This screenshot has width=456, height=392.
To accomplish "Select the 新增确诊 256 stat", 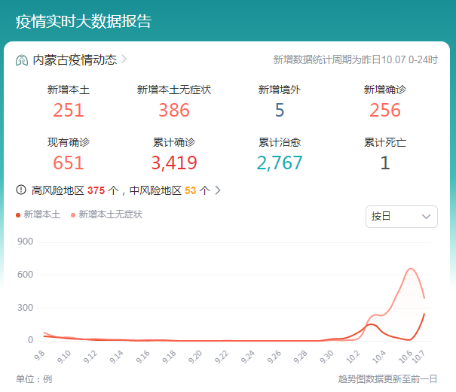I will click(385, 110).
